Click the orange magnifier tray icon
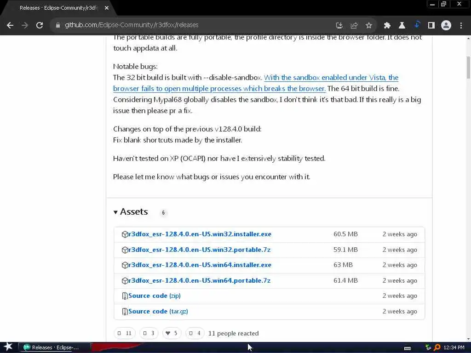The image size is (471, 353). pyautogui.click(x=437, y=347)
